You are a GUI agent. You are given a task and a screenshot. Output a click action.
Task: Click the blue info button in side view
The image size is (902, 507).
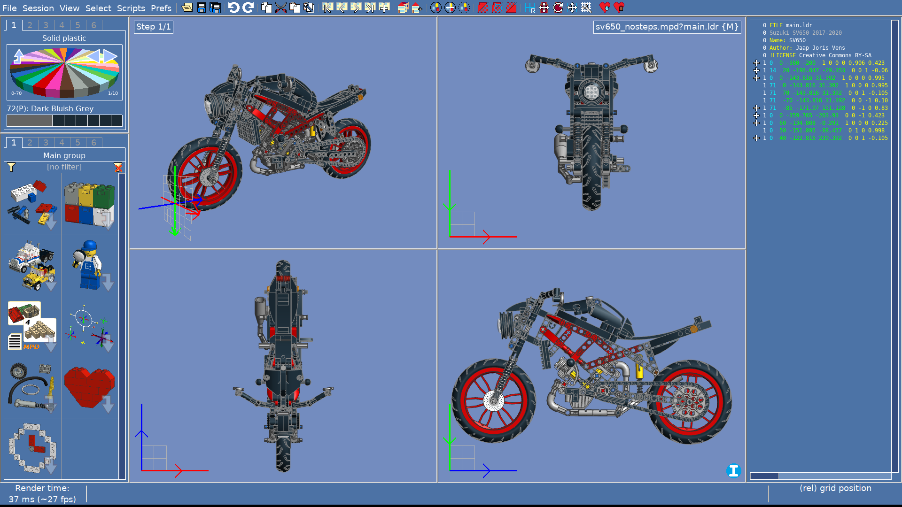733,470
